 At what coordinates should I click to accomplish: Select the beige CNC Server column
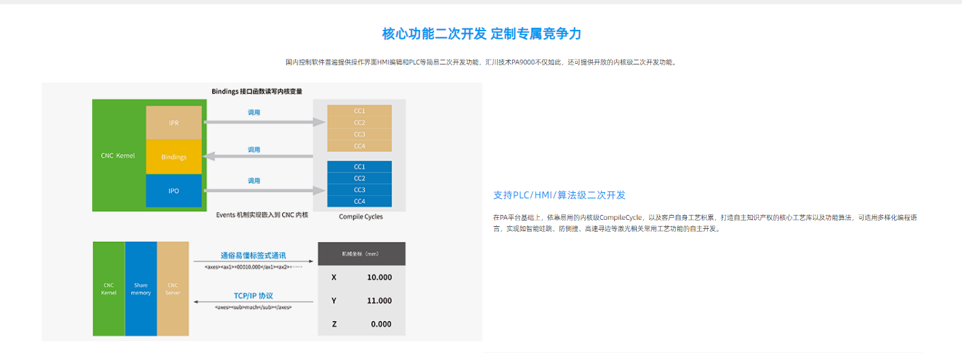click(173, 289)
